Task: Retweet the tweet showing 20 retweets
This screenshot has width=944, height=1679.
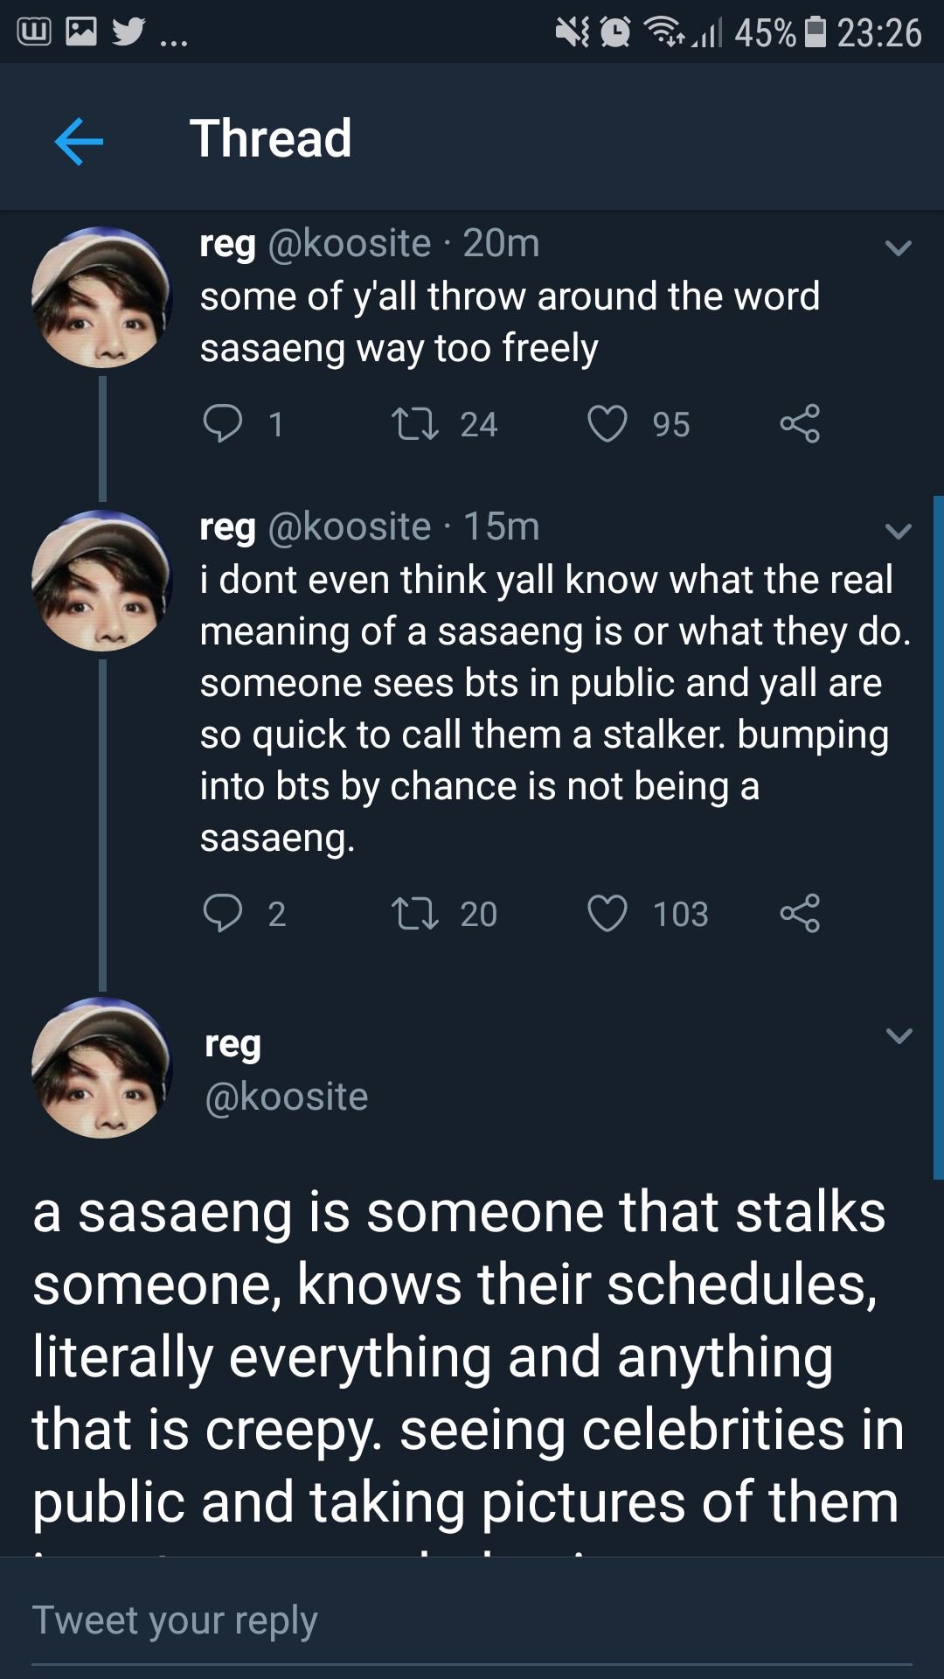Action: coord(415,914)
